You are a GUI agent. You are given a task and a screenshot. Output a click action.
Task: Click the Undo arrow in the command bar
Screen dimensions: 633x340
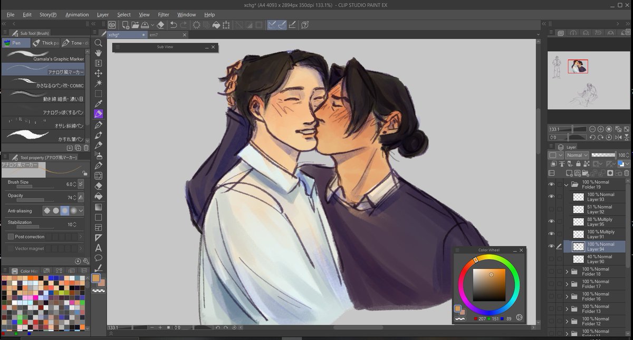point(173,25)
